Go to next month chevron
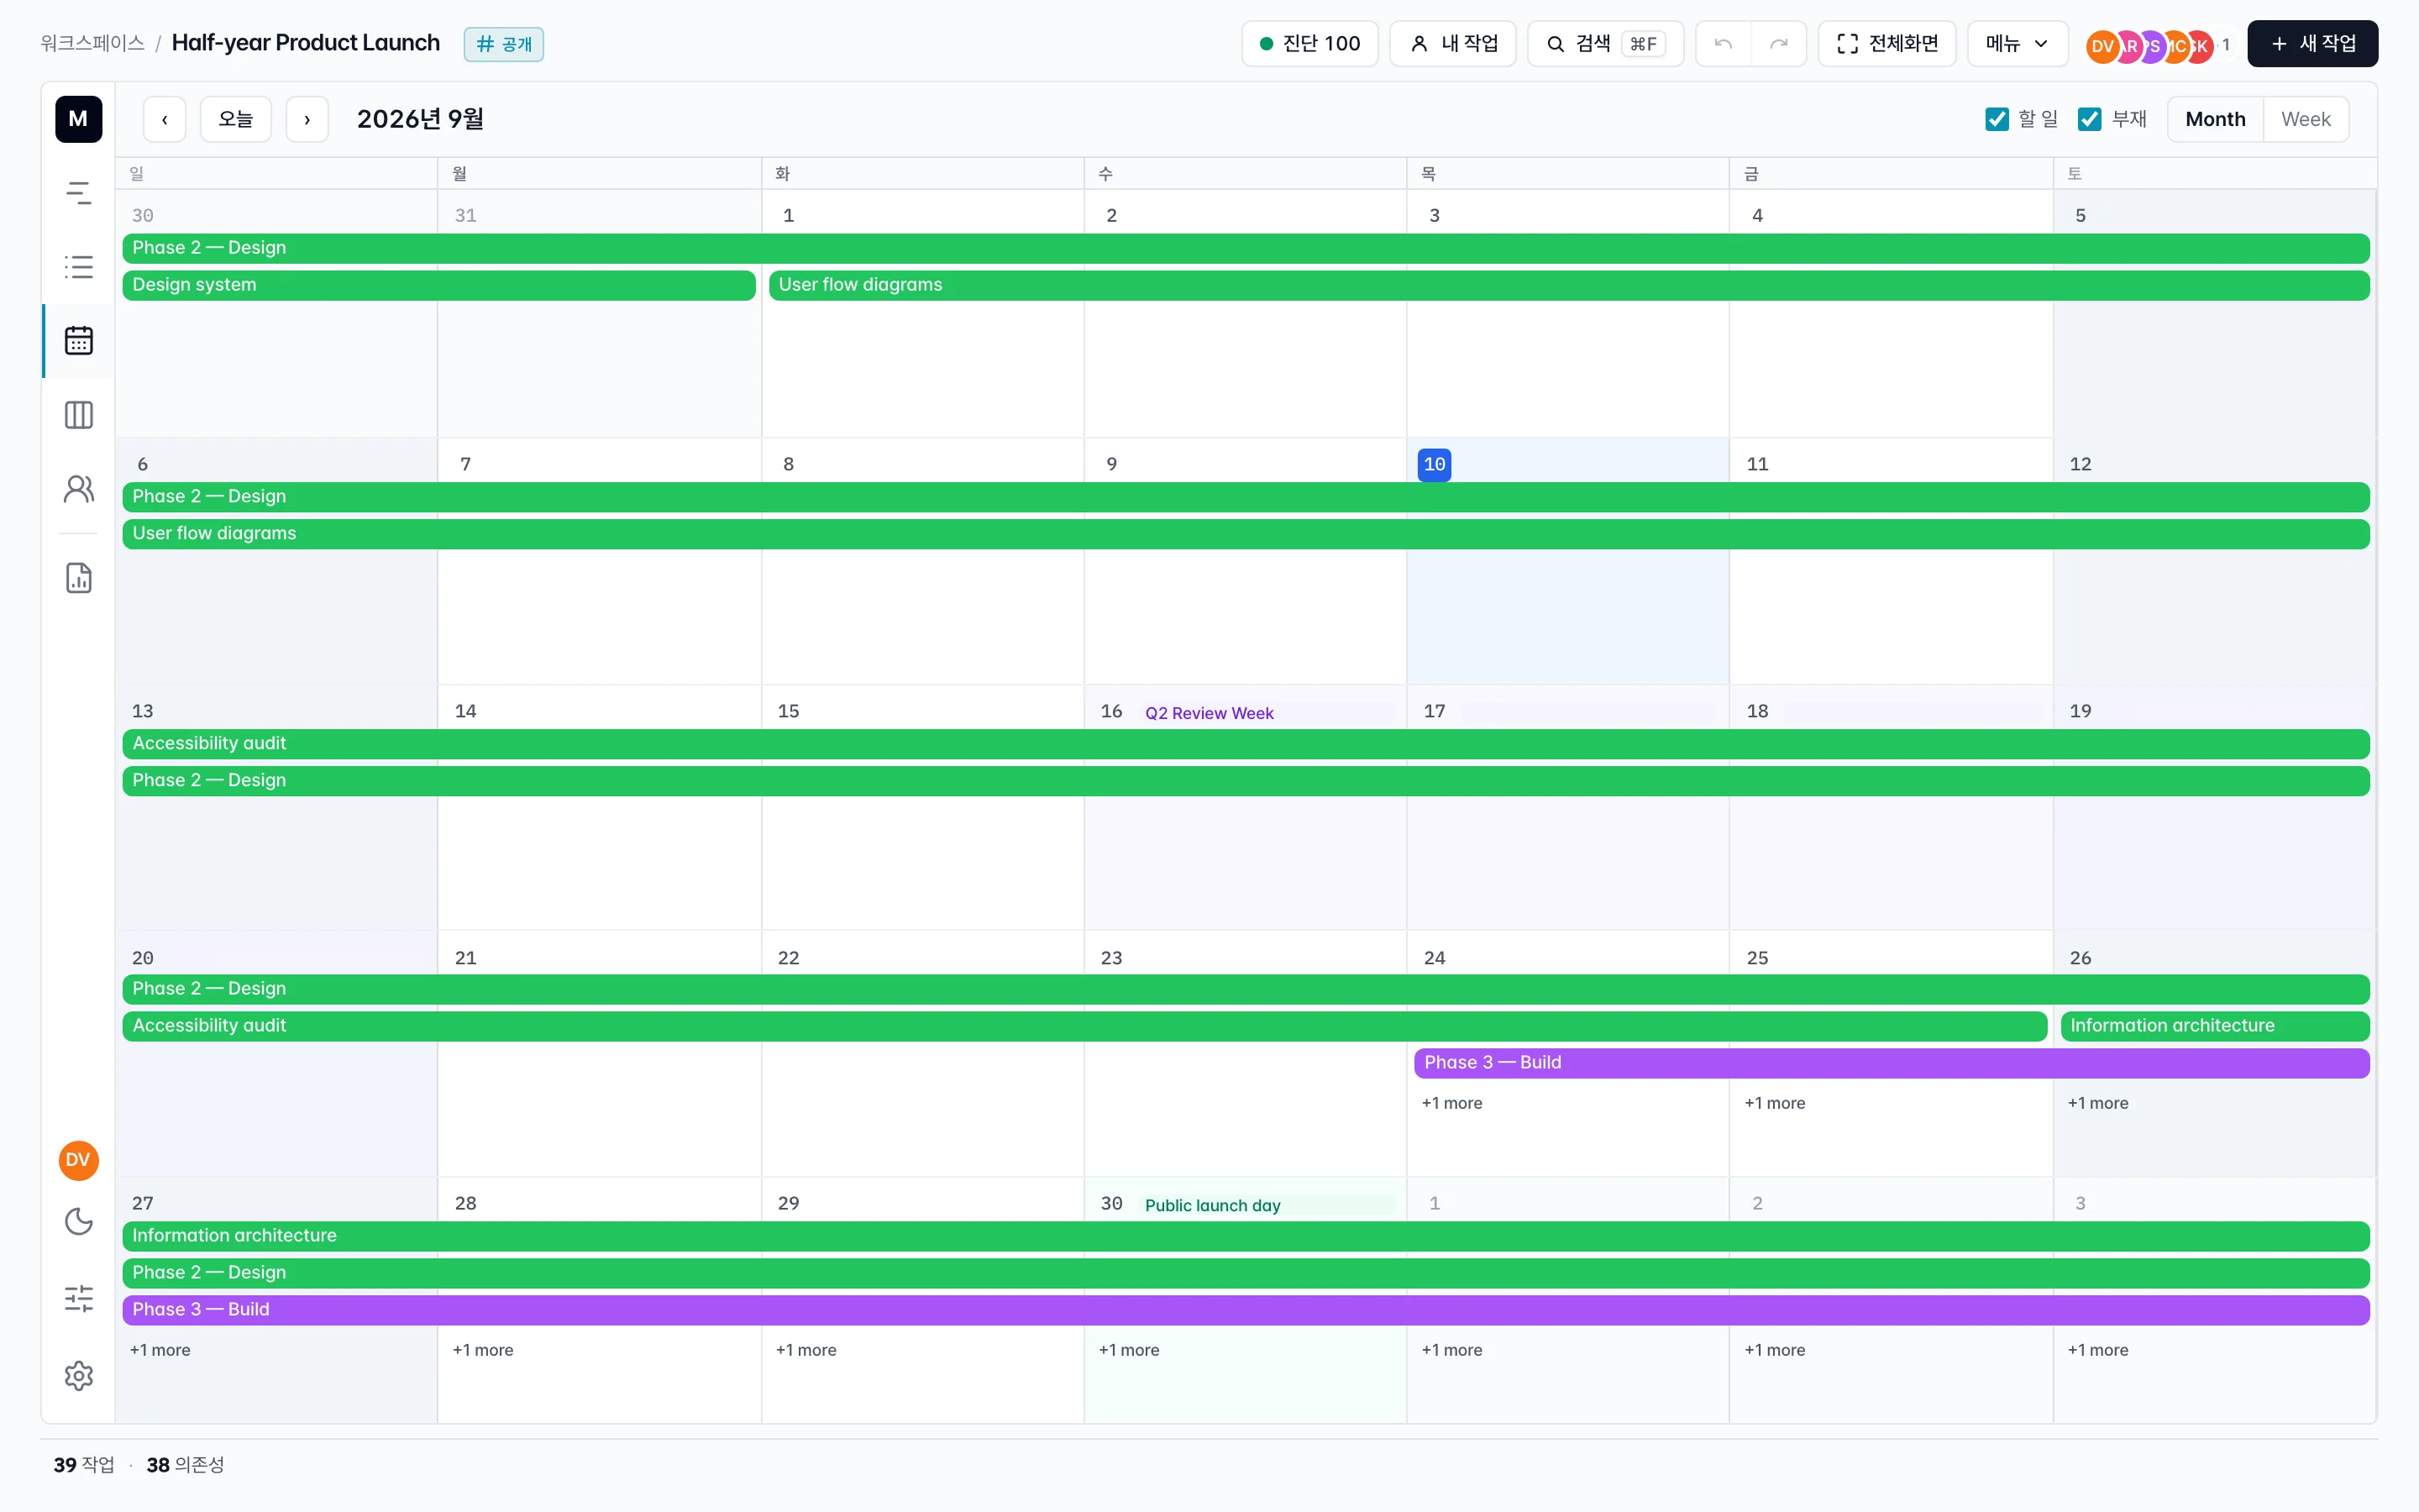The image size is (2419, 1512). (307, 119)
